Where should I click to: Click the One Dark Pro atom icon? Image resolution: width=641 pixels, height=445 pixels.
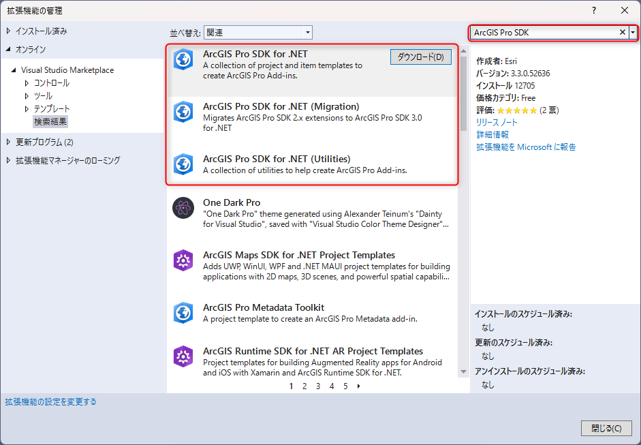click(183, 208)
